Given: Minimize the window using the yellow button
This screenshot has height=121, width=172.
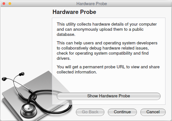Looking at the screenshot, I should 10,4.
